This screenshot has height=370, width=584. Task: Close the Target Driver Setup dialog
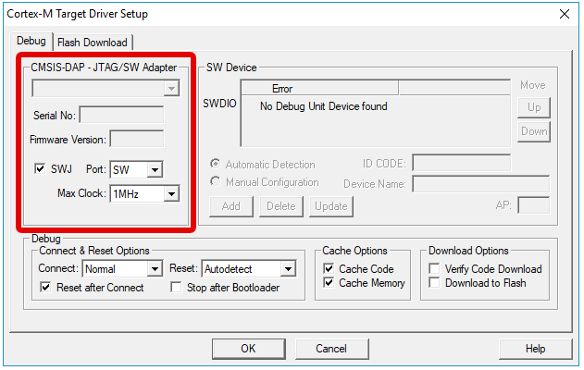coord(565,14)
